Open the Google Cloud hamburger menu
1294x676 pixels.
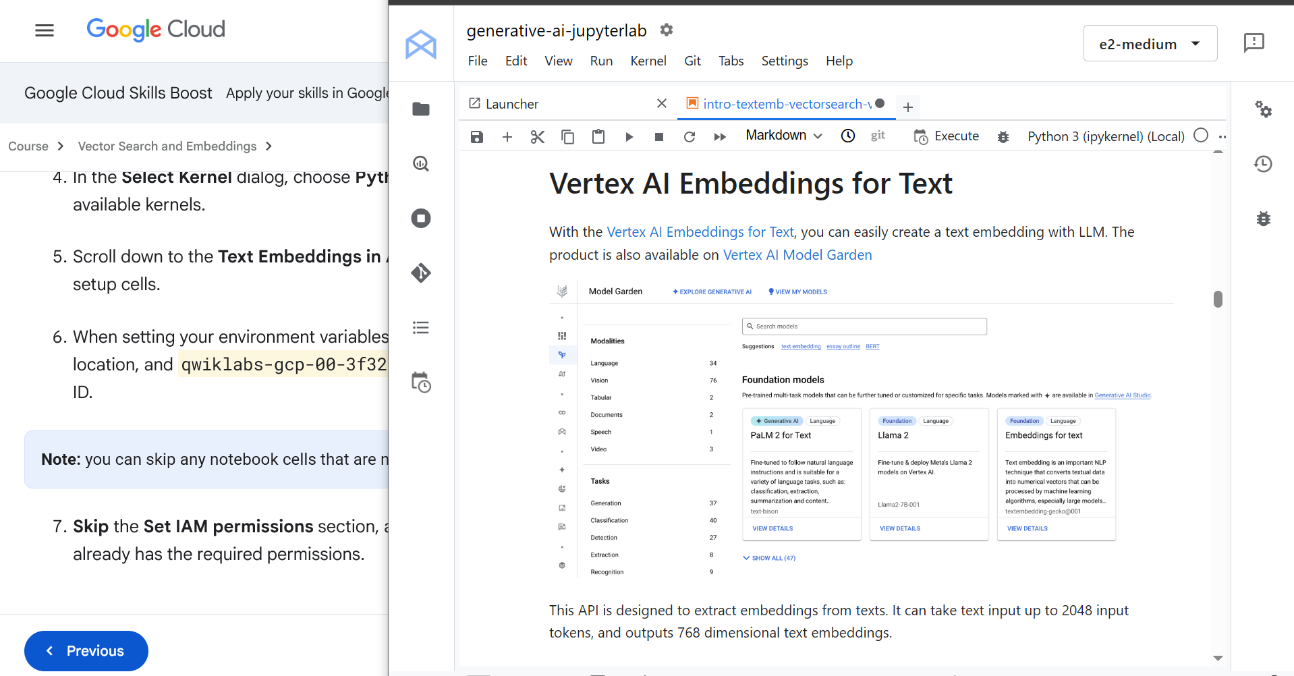45,30
